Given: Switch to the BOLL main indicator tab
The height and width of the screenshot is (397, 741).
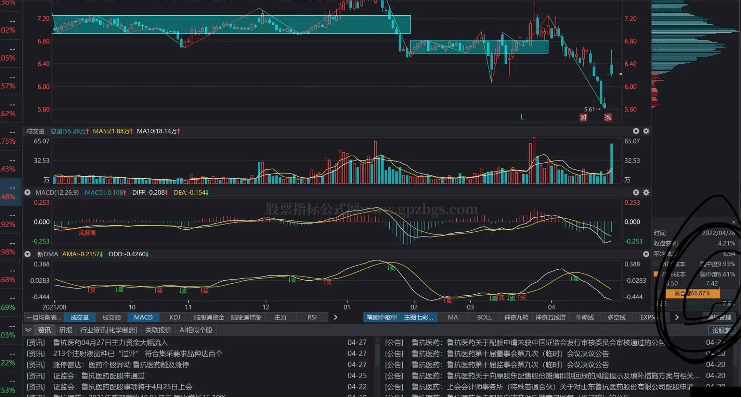Looking at the screenshot, I should [484, 317].
